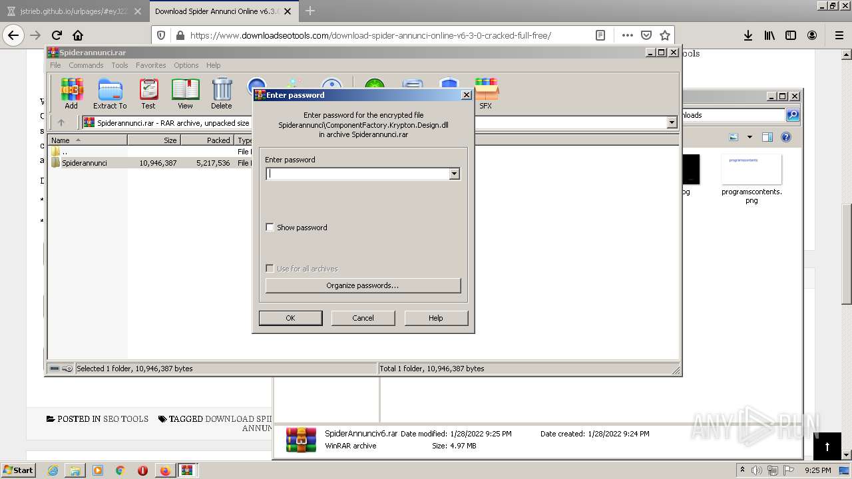Image resolution: width=852 pixels, height=479 pixels.
Task: Enable the Show password checkbox
Action: [x=270, y=228]
